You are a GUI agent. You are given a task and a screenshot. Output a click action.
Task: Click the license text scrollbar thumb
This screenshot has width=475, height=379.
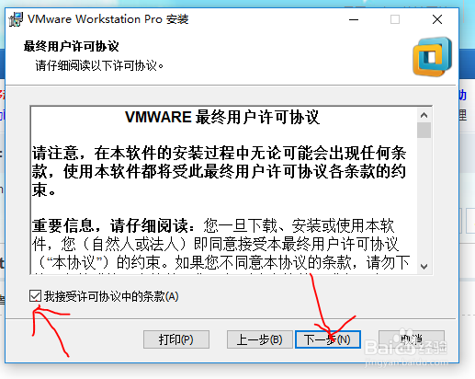point(424,130)
